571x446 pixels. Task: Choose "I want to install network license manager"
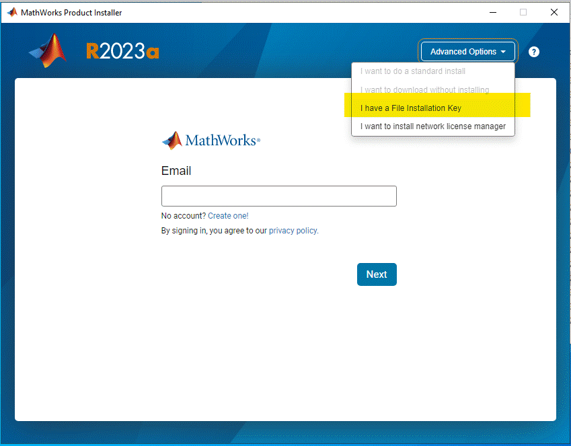pos(433,126)
